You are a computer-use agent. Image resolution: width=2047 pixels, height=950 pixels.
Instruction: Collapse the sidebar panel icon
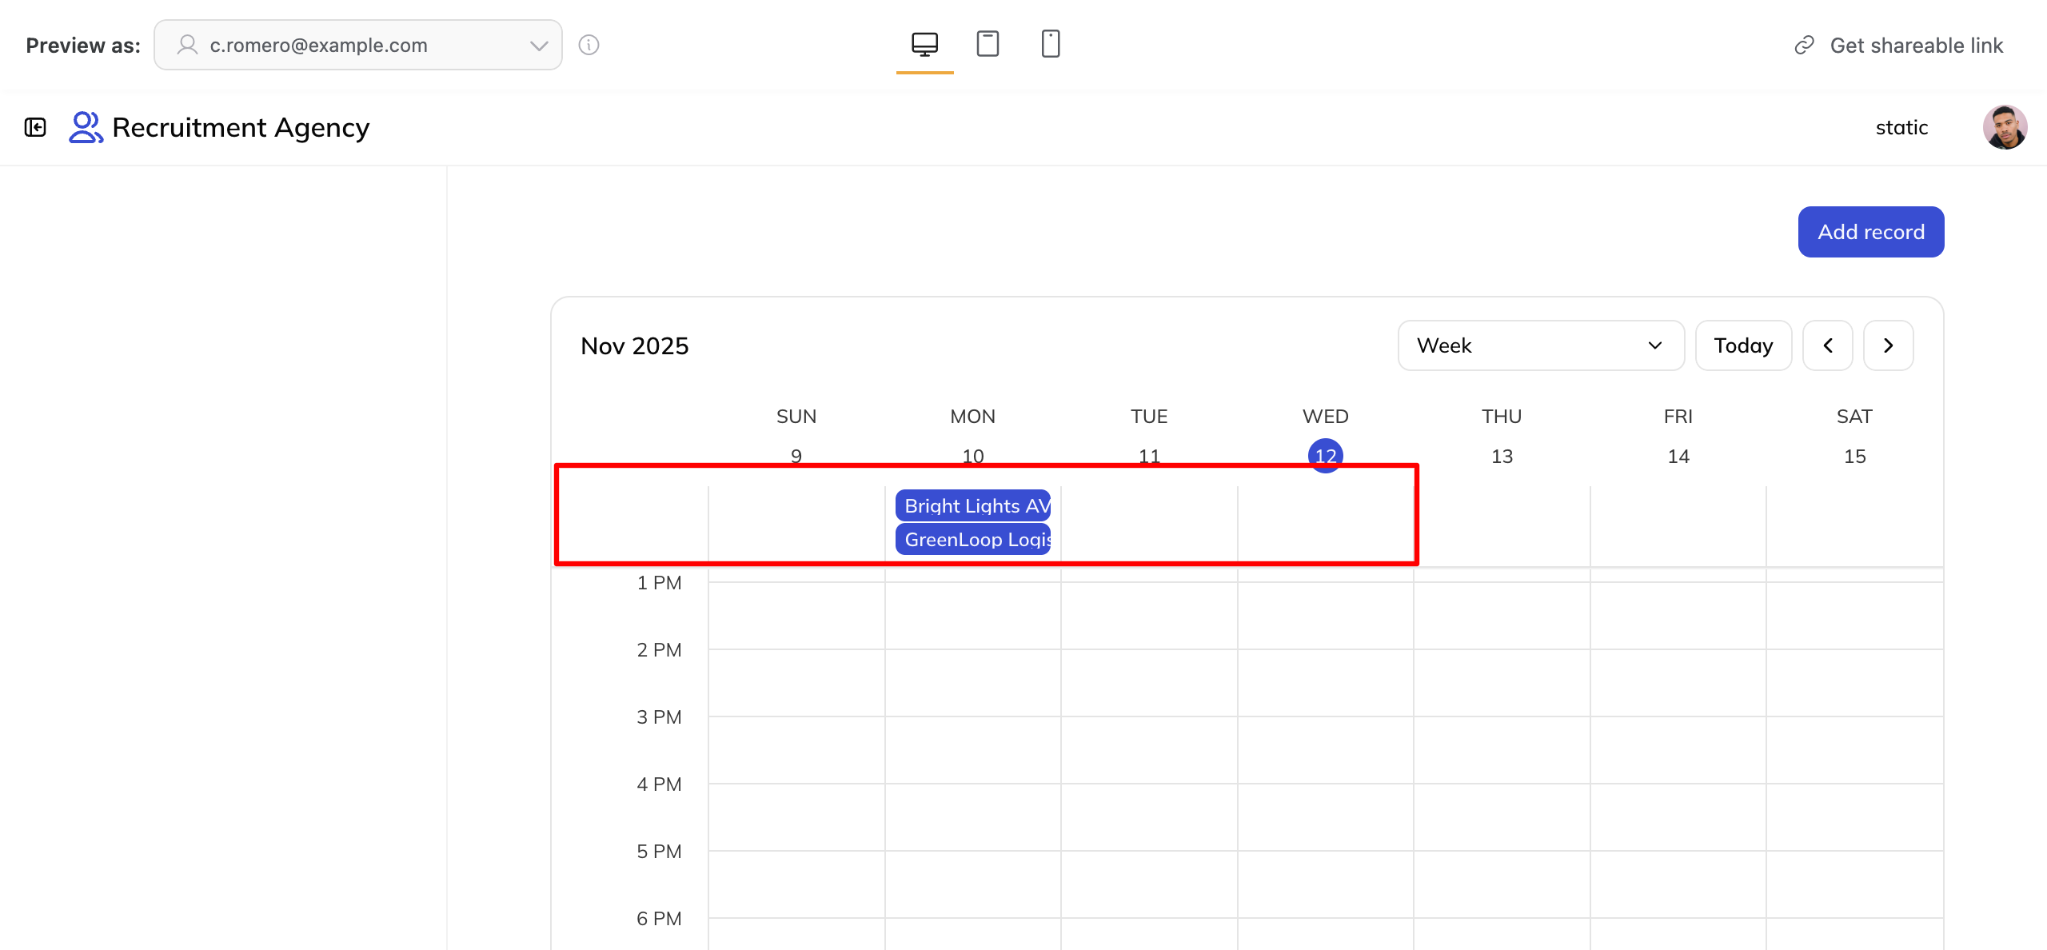[x=35, y=127]
